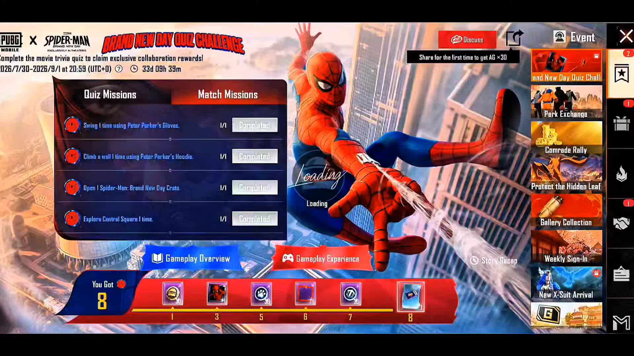Open the Gallery Collection event
This screenshot has height=356, width=634.
[x=567, y=210]
